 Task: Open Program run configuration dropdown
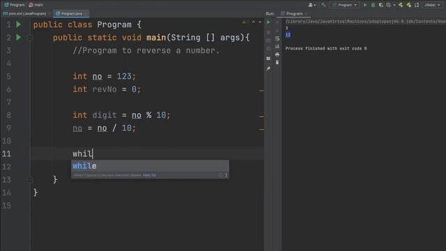click(x=344, y=5)
